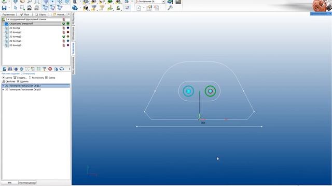Viewport: 332px width, 186px height.
Task: Click the Сброс reset button
Action: pyautogui.click(x=40, y=14)
